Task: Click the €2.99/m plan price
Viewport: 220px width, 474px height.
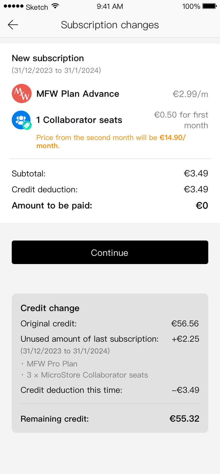Action: point(190,94)
